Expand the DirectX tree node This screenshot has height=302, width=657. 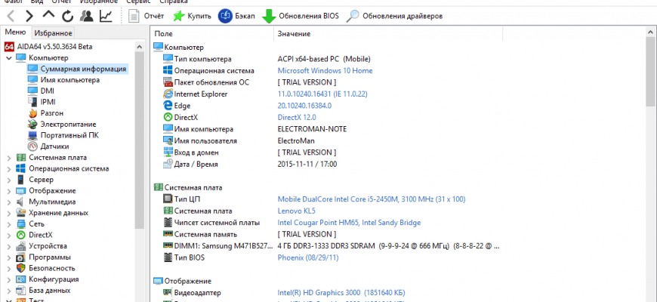[x=9, y=235]
